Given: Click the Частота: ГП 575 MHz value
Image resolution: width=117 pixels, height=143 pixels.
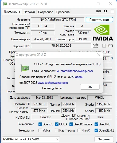Looking at the screenshot, I should point(39,104).
